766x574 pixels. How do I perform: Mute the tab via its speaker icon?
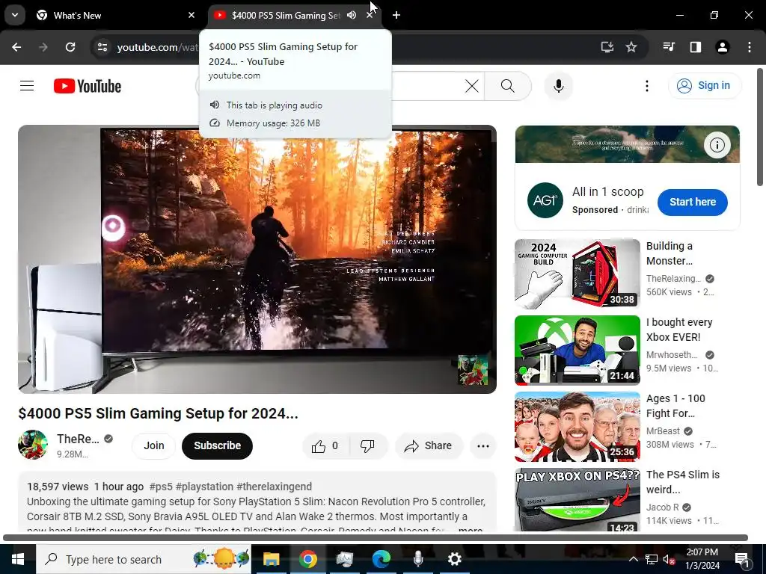[352, 15]
